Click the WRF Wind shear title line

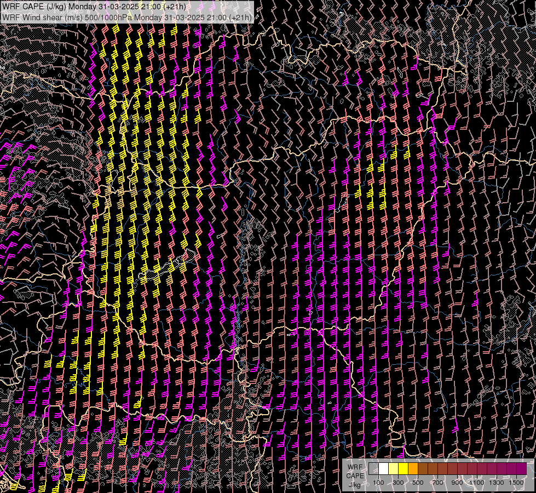pyautogui.click(x=127, y=17)
